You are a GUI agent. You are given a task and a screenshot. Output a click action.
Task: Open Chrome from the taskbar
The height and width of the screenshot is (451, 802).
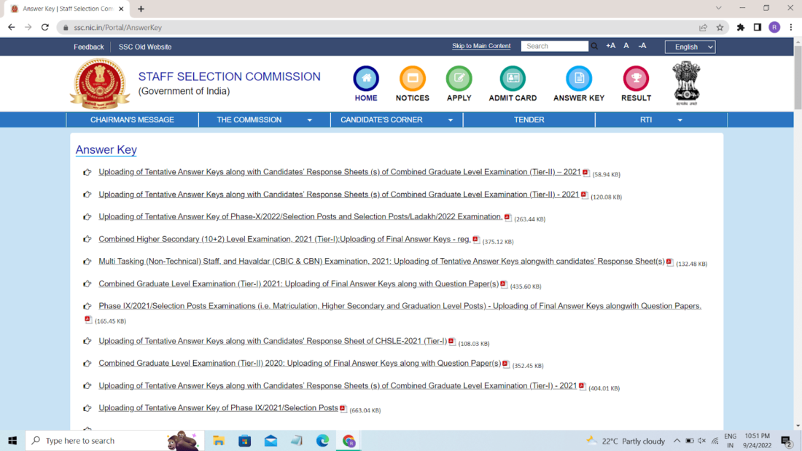point(349,440)
